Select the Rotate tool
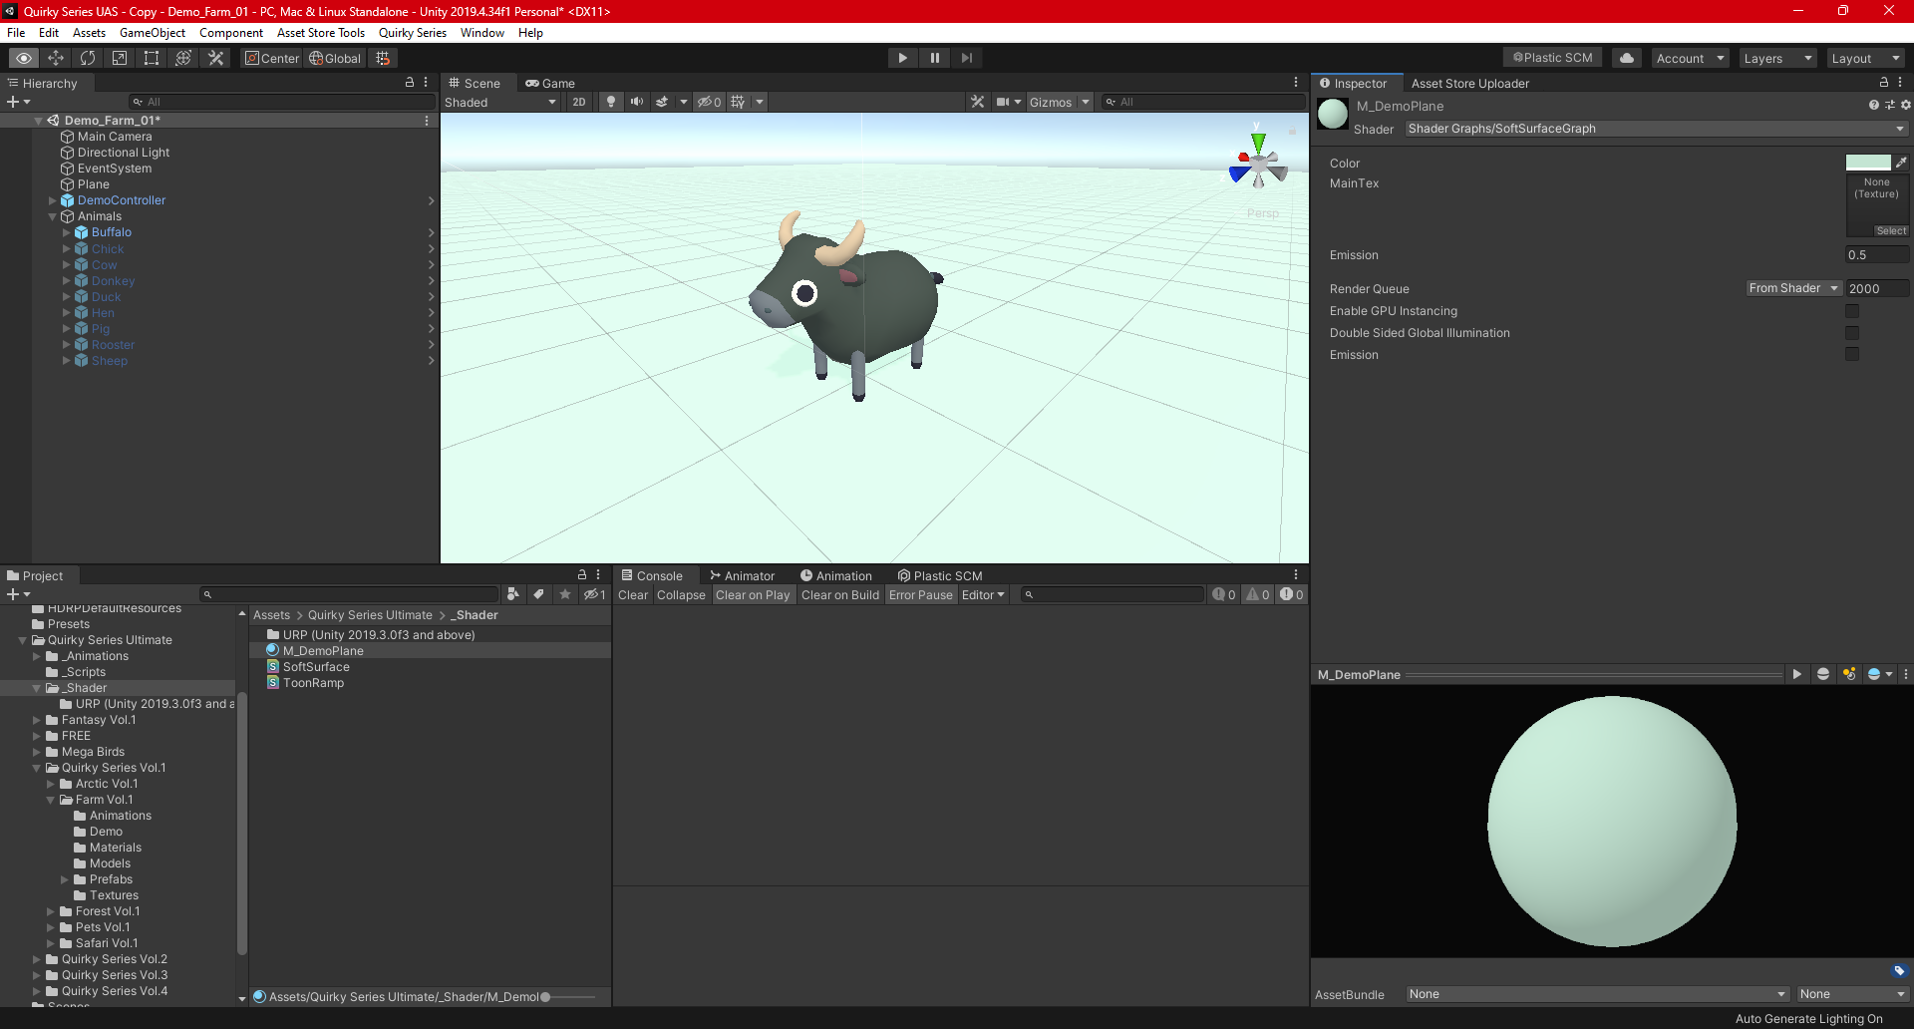This screenshot has height=1029, width=1914. pyautogui.click(x=88, y=58)
